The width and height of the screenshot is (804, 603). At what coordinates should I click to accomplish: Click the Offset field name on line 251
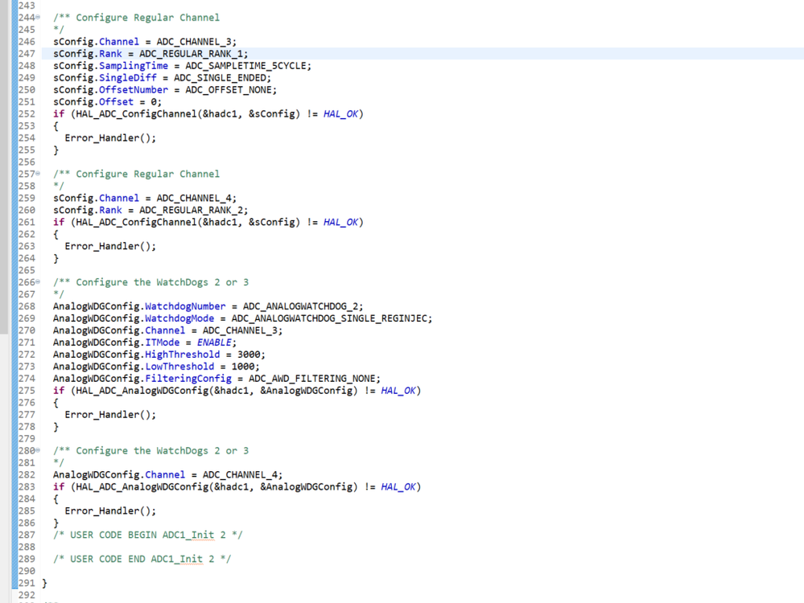pos(116,102)
